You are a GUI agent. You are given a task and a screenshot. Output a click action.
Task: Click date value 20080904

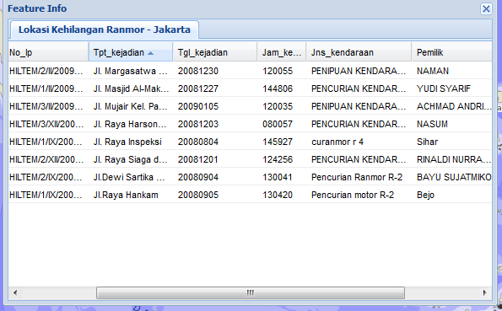pos(198,177)
